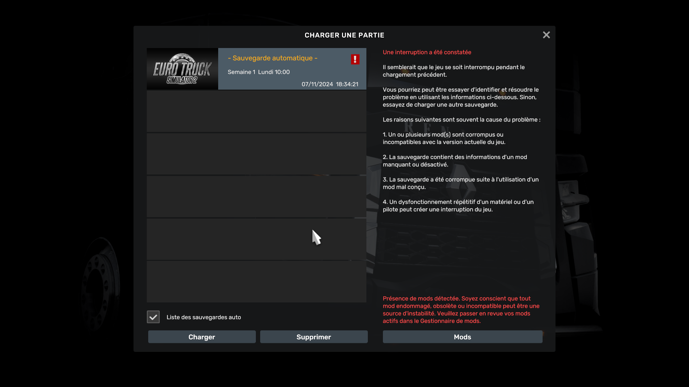Click the save date 07/11/2024 18:34:21

click(x=330, y=84)
